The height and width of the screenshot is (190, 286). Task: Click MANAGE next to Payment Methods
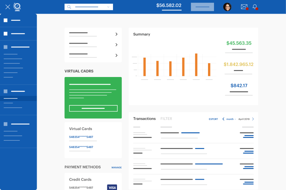pos(116,167)
